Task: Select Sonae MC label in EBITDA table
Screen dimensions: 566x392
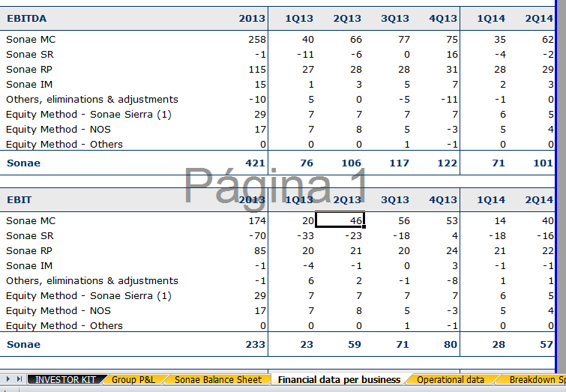Action: coord(31,39)
